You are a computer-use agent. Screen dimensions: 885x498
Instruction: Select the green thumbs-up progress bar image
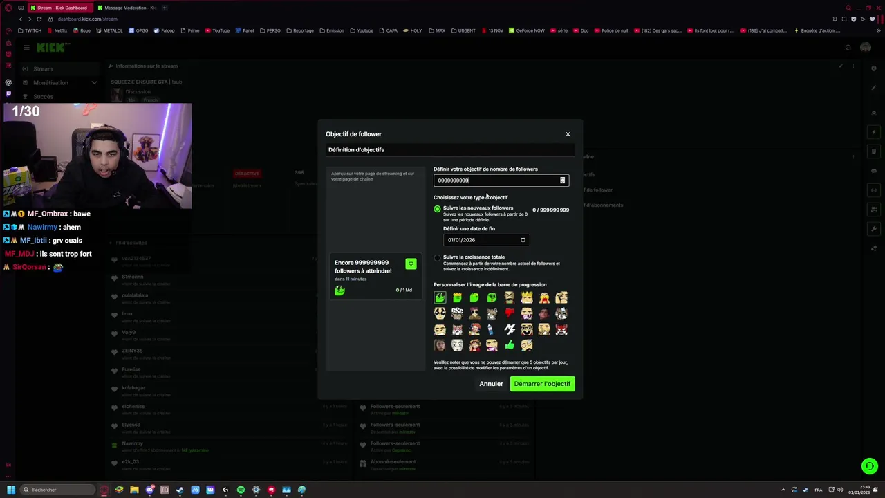[x=510, y=345]
